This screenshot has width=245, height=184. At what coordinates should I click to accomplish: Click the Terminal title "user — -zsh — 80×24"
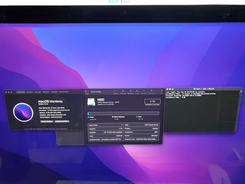[205, 89]
